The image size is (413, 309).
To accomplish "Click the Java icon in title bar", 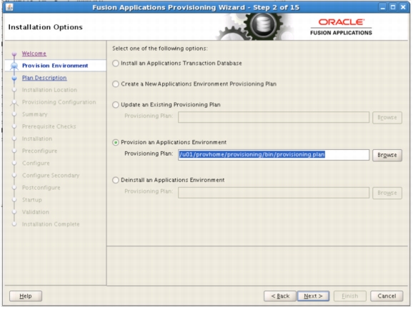I will click(9, 7).
